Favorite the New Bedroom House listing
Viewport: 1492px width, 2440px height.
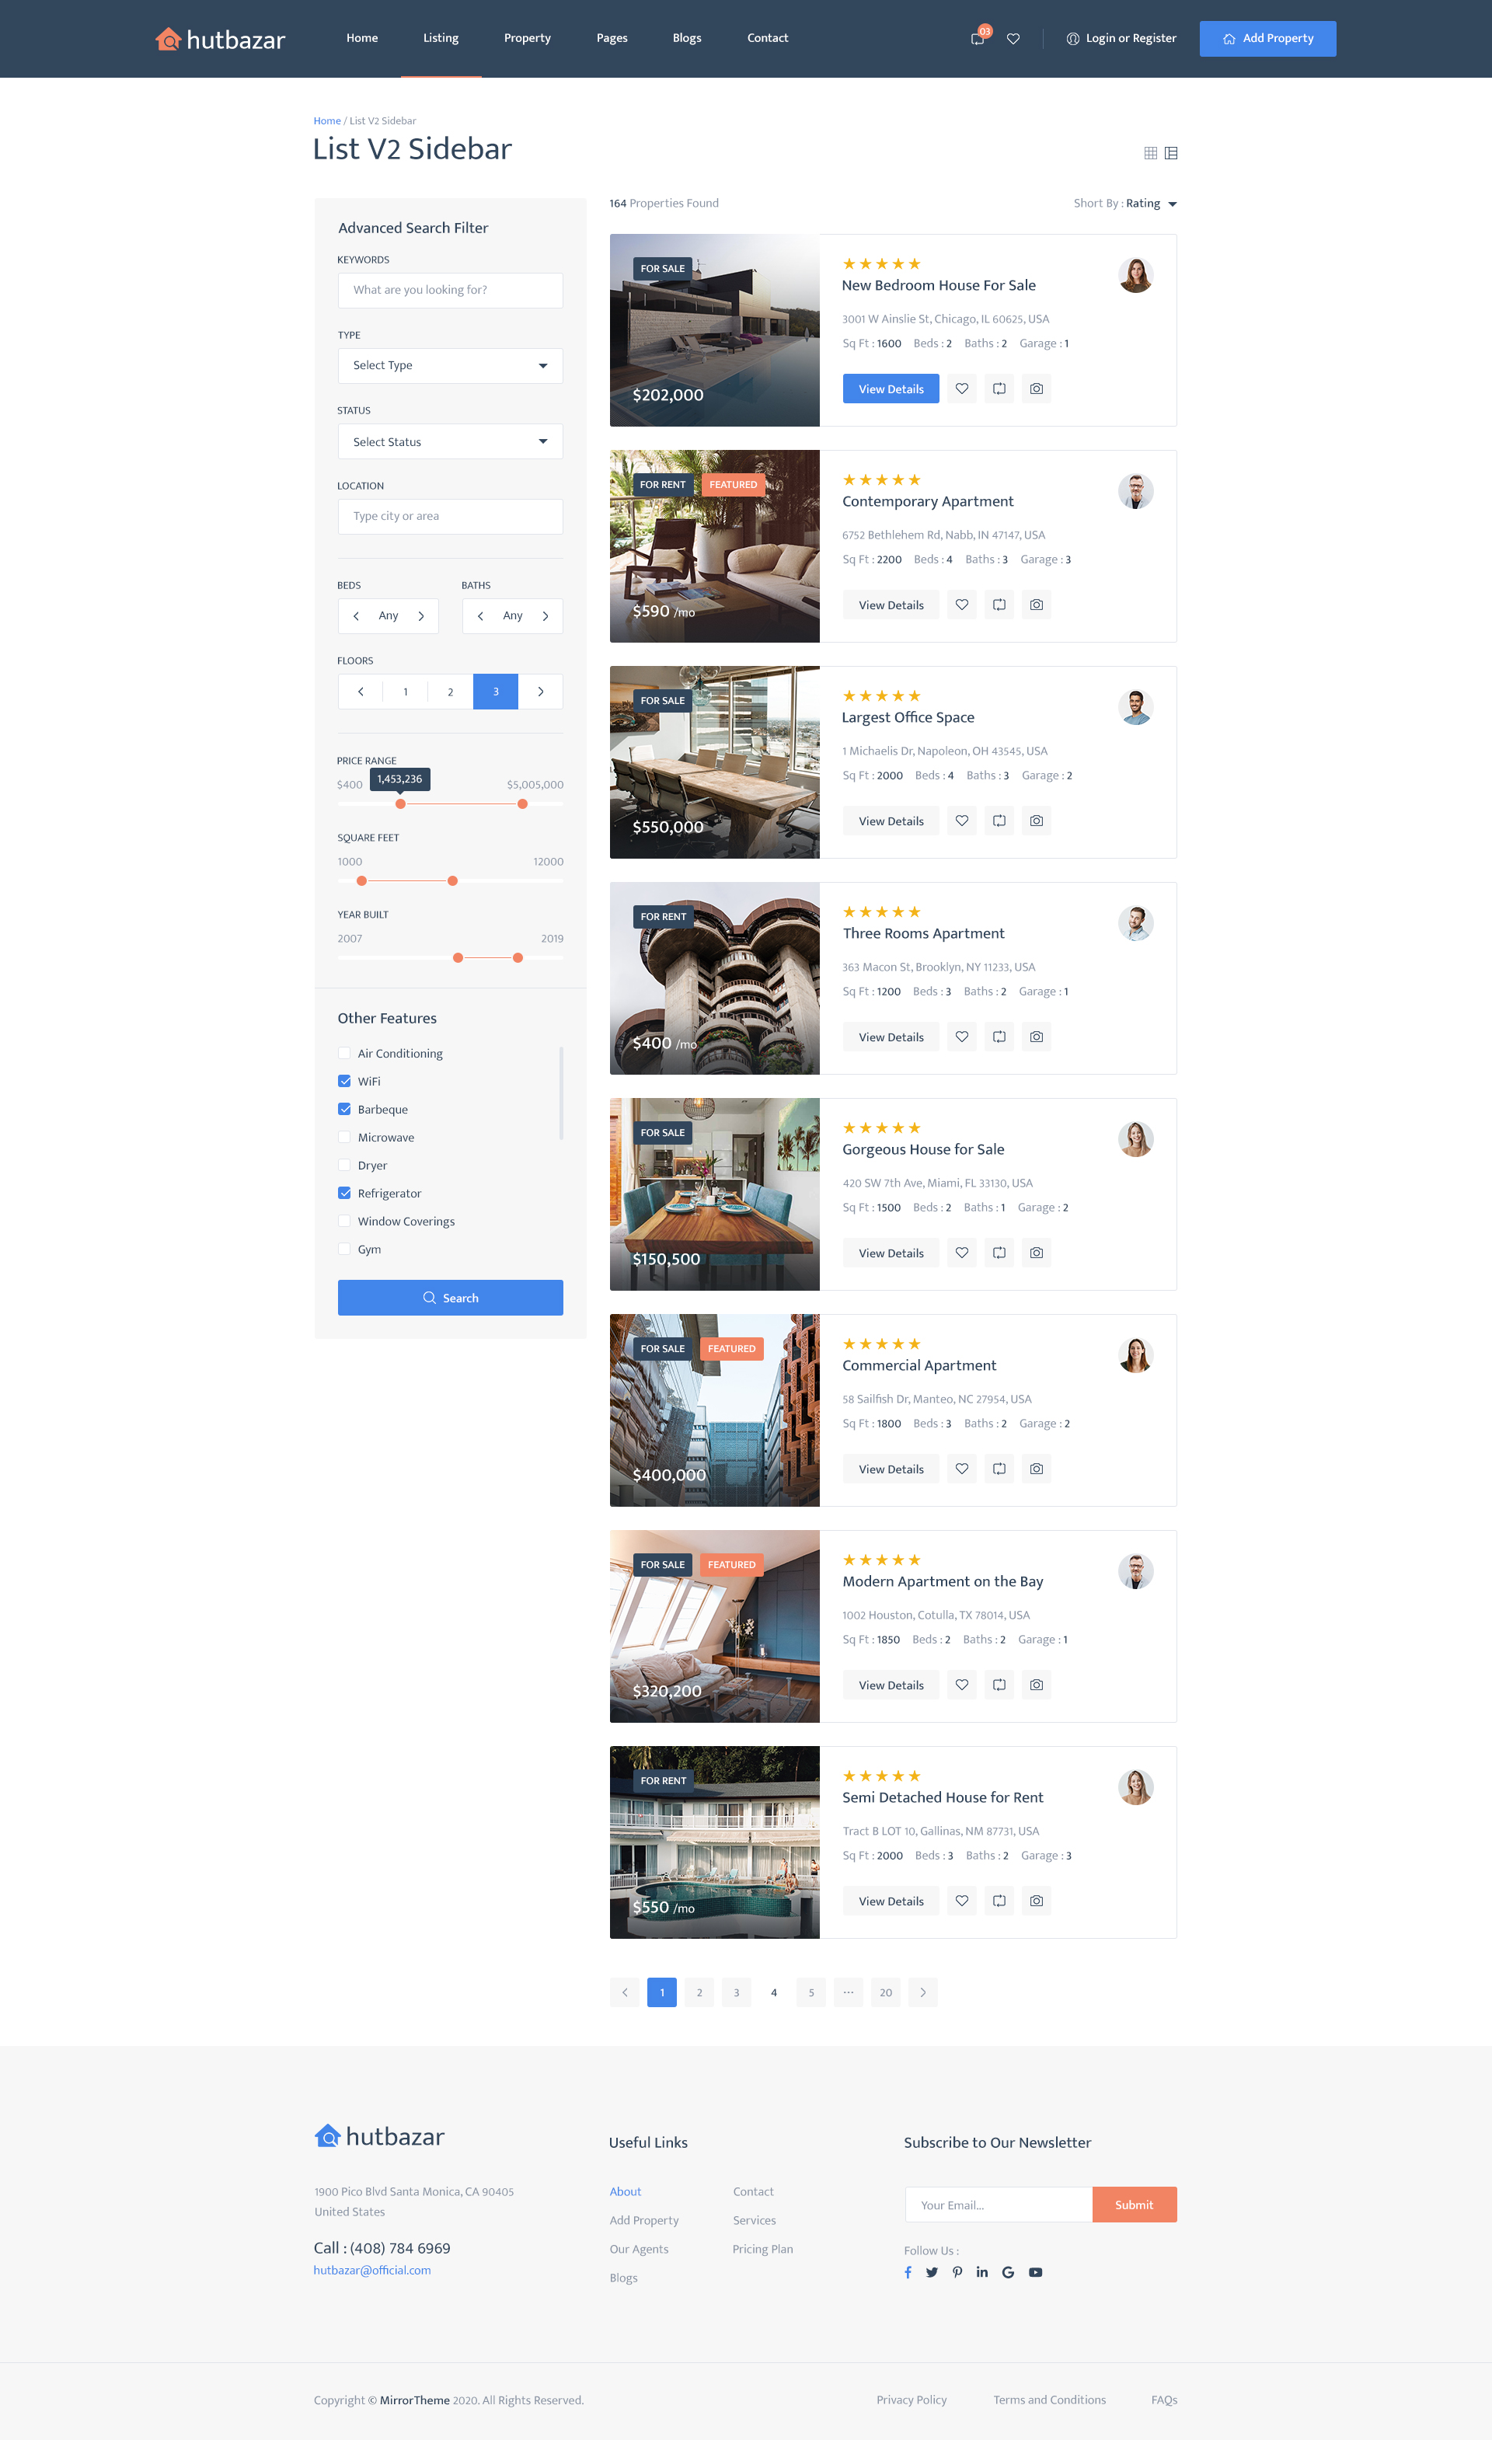click(961, 389)
